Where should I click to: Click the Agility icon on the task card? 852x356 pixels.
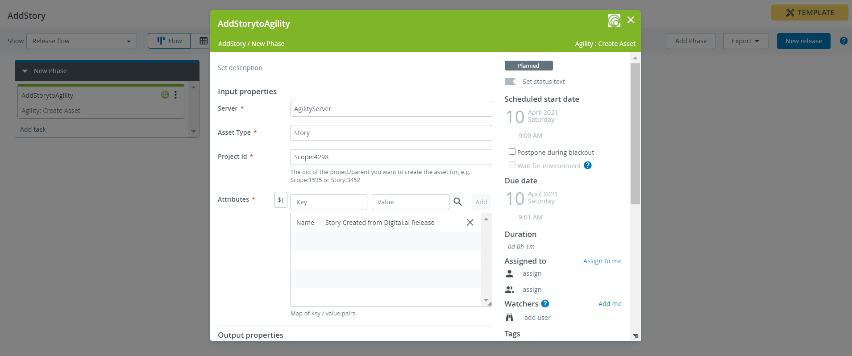tap(165, 95)
